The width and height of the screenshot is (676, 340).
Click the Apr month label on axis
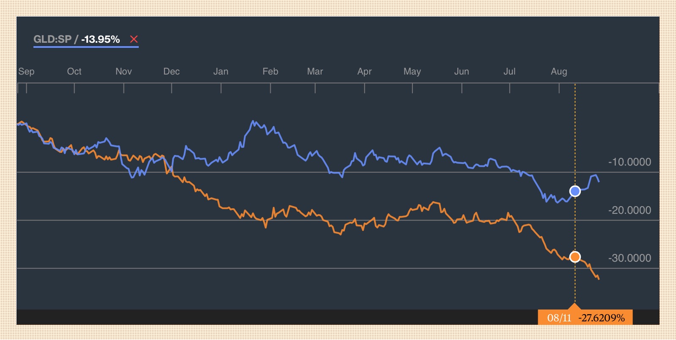click(365, 72)
